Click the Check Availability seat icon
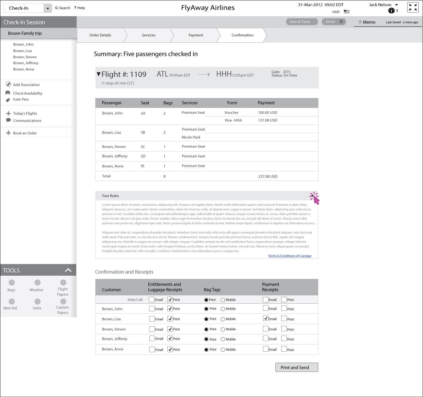 click(8, 93)
